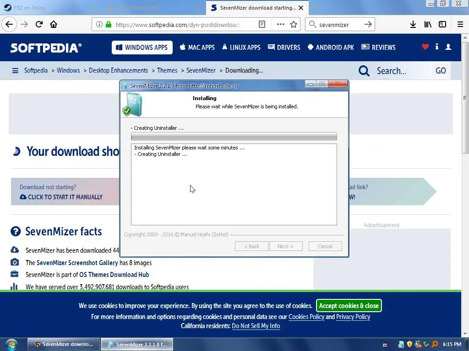The width and height of the screenshot is (469, 351).
Task: Open Softpedia info icon in header
Action: [436, 47]
